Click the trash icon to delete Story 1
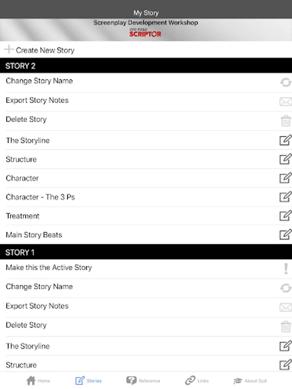This screenshot has width=292, height=389. (x=286, y=326)
